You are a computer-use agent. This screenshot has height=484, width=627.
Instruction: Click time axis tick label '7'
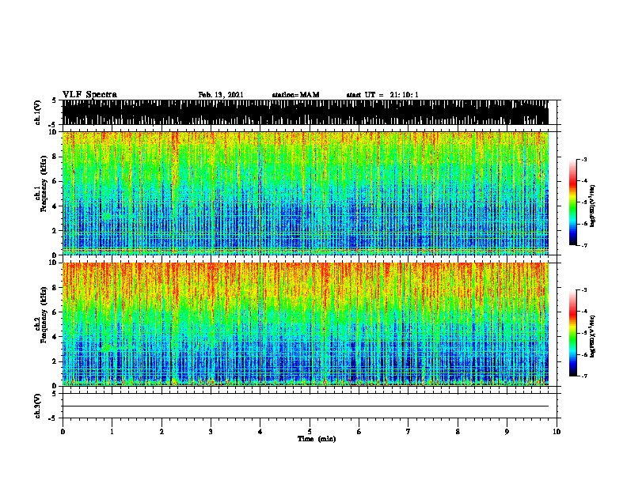(x=408, y=431)
